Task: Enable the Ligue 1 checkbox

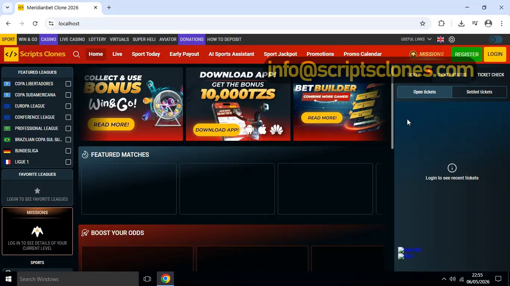Action: click(68, 162)
